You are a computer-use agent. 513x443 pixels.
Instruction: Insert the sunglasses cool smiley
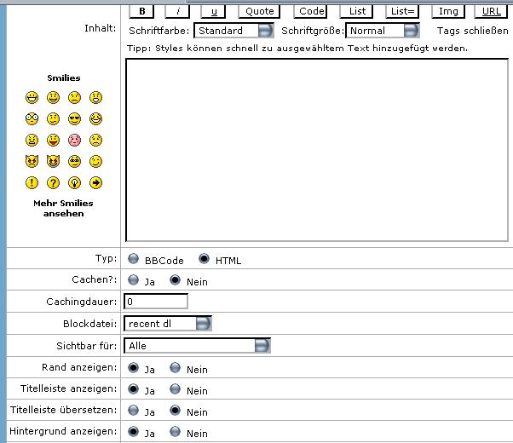(75, 118)
